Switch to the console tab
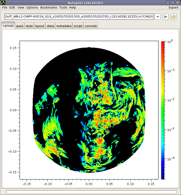181x195 pixels. (91, 26)
